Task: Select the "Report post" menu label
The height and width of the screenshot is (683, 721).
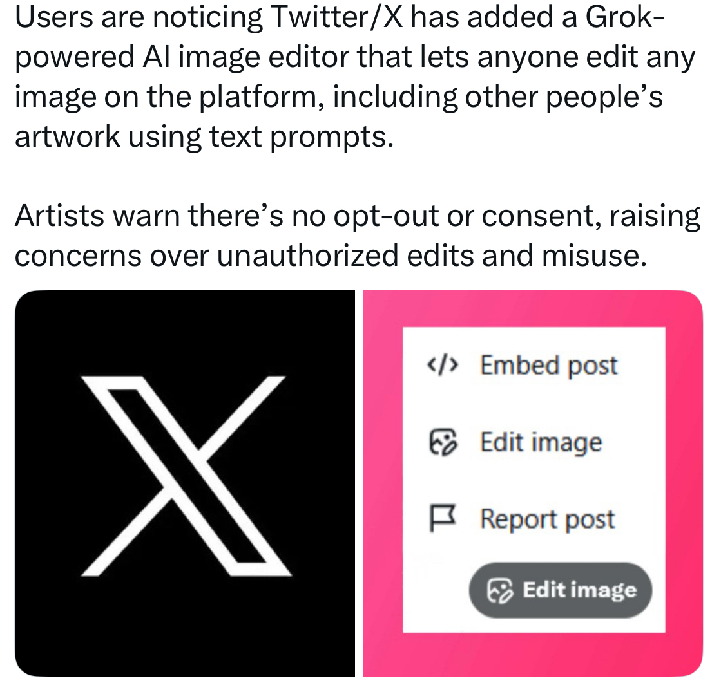Action: [548, 519]
